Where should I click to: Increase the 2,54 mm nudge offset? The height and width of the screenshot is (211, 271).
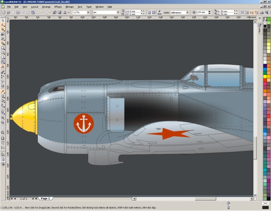pos(210,11)
